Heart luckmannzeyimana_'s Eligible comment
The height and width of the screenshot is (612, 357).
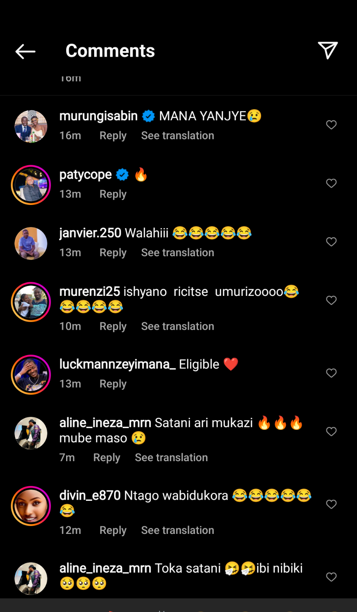[331, 373]
